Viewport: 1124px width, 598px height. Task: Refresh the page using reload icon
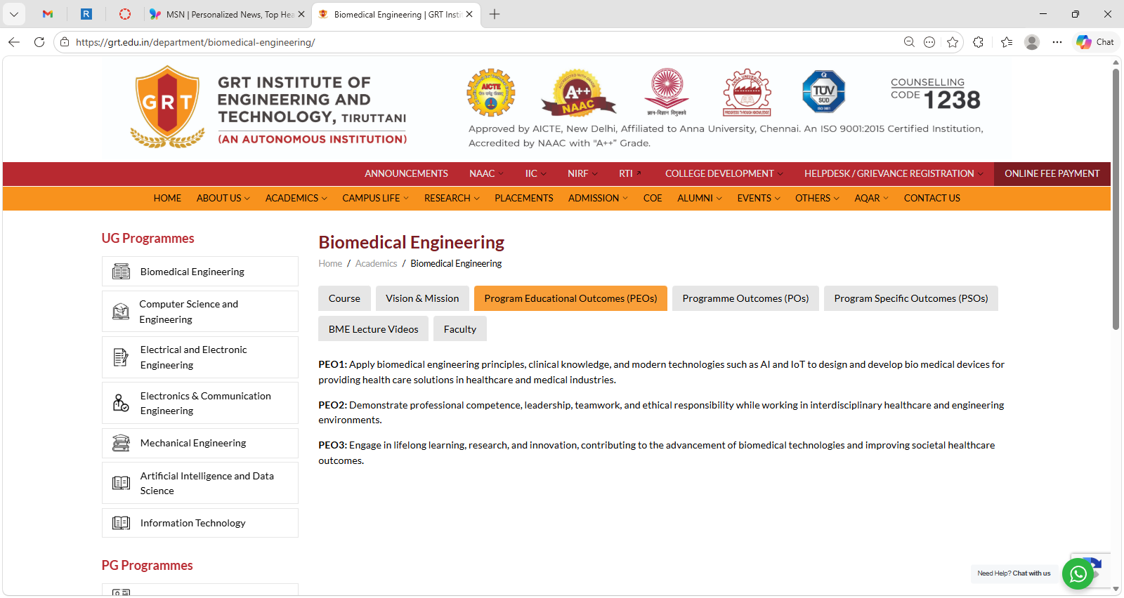(39, 42)
